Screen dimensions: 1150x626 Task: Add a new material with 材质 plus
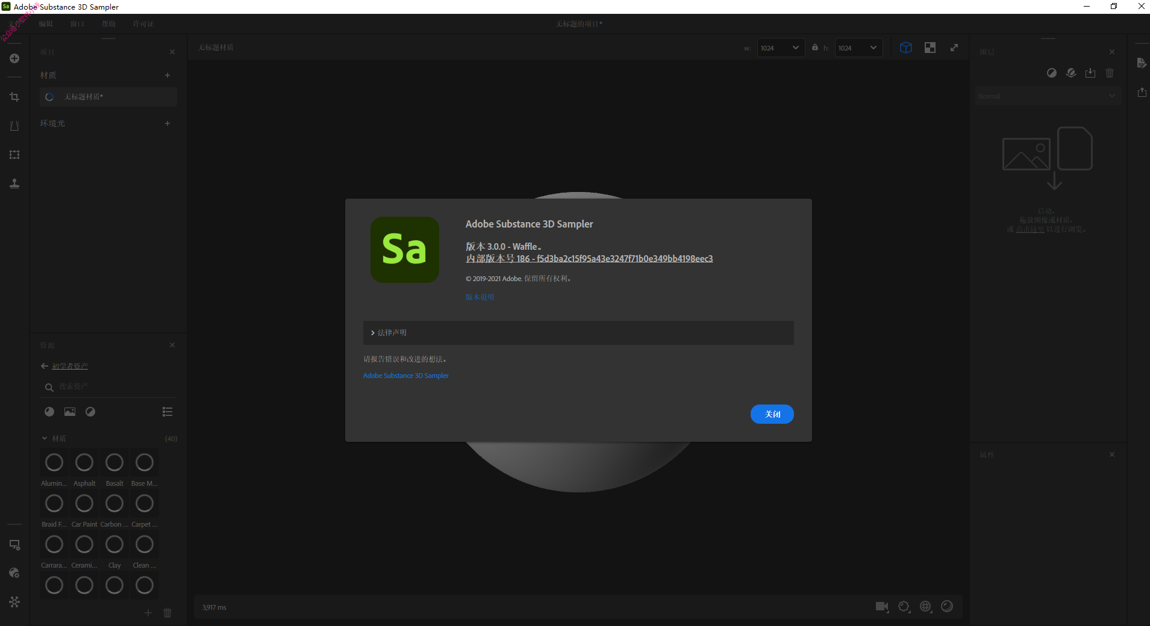pos(167,75)
